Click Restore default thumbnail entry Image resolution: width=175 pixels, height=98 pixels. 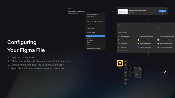[x=93, y=48]
